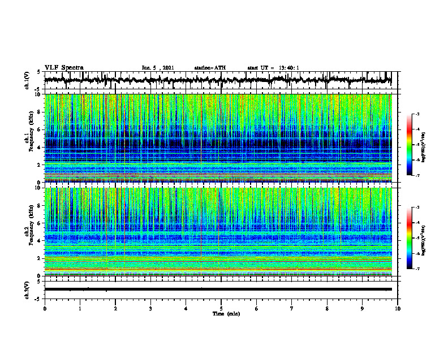This screenshot has width=448, height=346.
Task: Select the date text 'Jan. 5, 2021'
Action: point(158,68)
